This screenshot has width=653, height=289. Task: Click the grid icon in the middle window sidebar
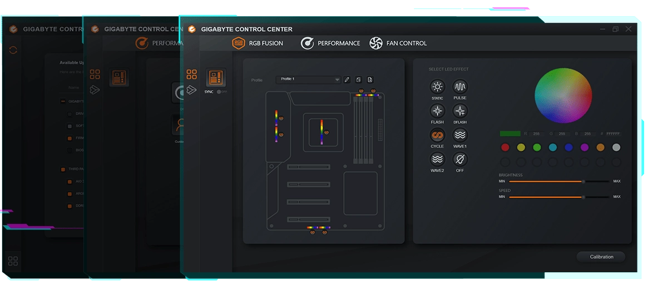coord(95,74)
